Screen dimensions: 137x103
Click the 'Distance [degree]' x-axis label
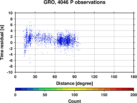(x=75, y=83)
